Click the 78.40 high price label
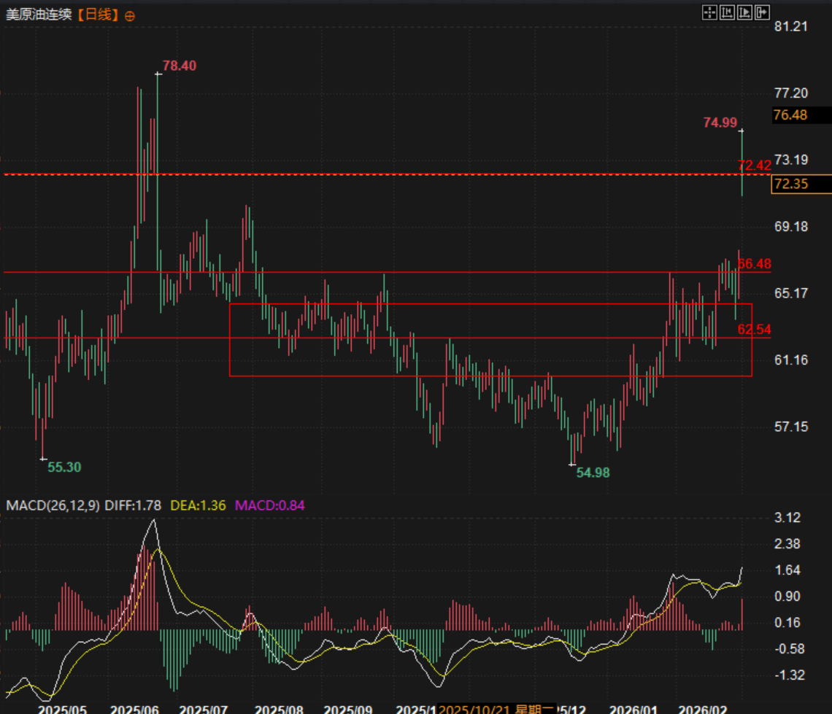 tap(180, 66)
